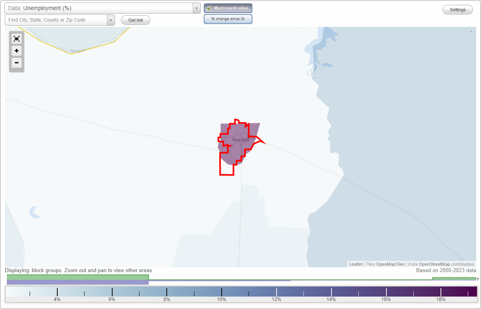Zoom in using the plus icon
This screenshot has height=309, width=481.
tap(16, 51)
